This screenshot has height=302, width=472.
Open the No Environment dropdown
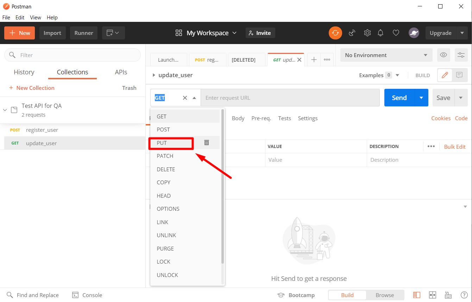(x=386, y=55)
